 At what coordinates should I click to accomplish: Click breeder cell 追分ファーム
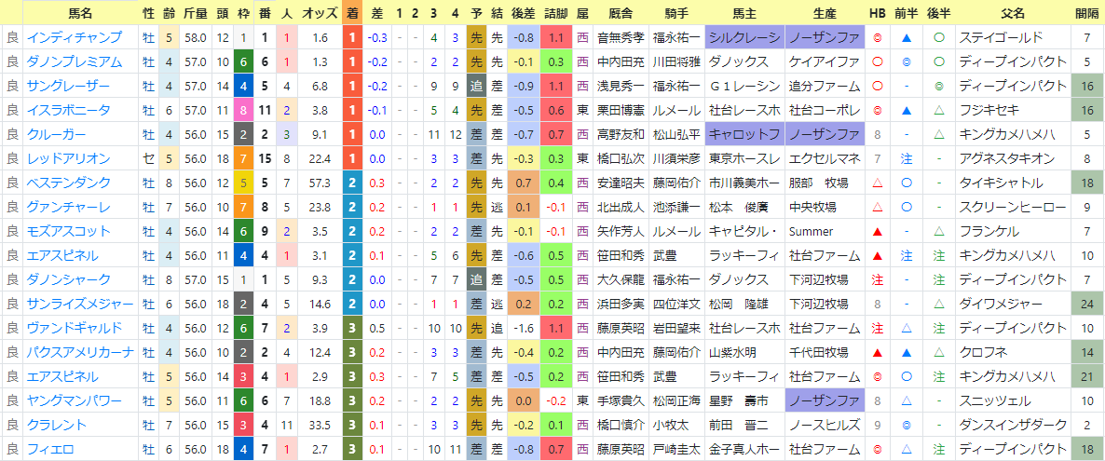pyautogui.click(x=825, y=86)
